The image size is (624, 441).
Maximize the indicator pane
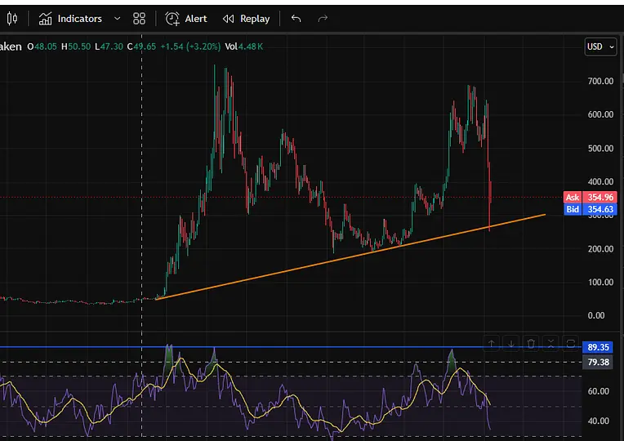point(571,344)
